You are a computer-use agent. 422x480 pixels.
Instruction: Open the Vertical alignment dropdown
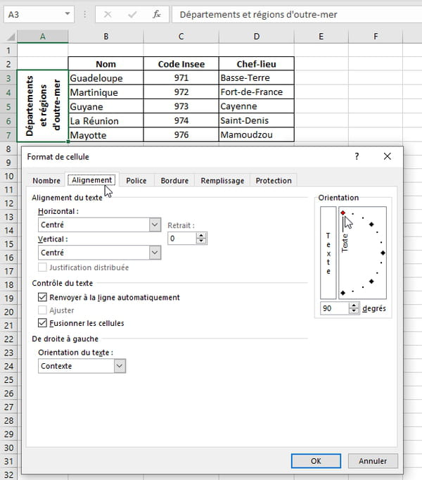(x=155, y=252)
